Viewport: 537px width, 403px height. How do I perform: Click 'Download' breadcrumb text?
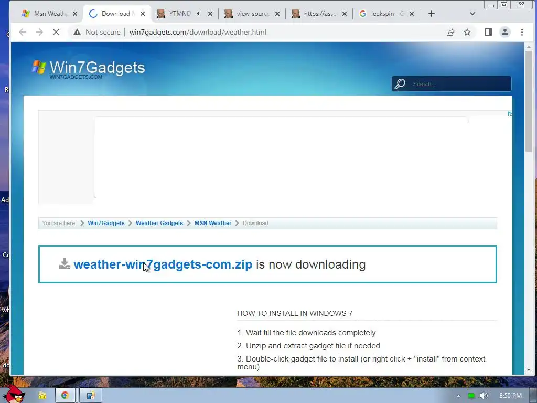pos(255,223)
